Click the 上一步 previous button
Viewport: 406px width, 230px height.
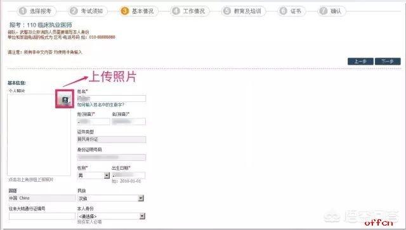[x=360, y=61]
